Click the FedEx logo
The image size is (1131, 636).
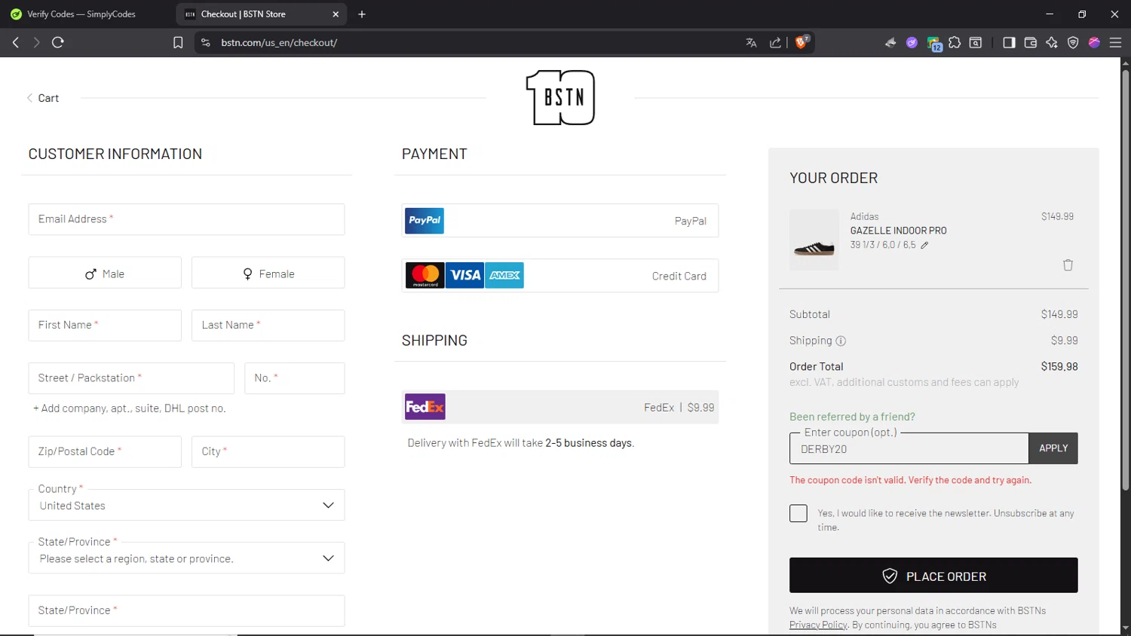tap(425, 407)
